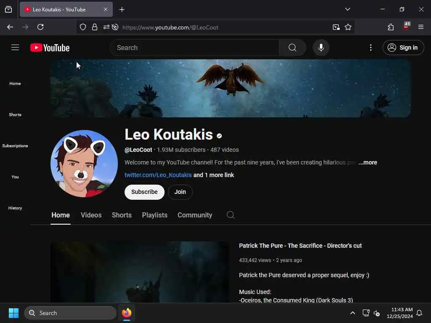Open the YouTube guide hamburger menu
The width and height of the screenshot is (431, 323).
(x=15, y=48)
